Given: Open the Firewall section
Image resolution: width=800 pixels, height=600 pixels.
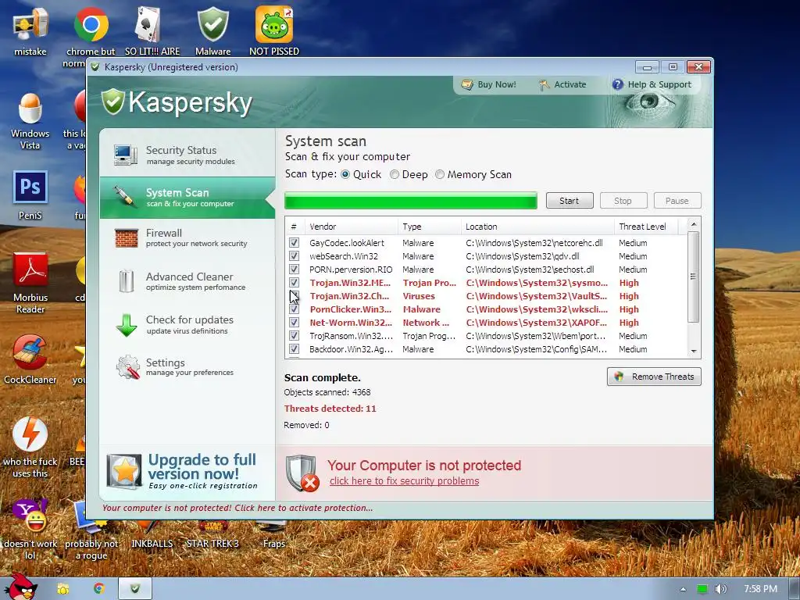Looking at the screenshot, I should click(187, 237).
